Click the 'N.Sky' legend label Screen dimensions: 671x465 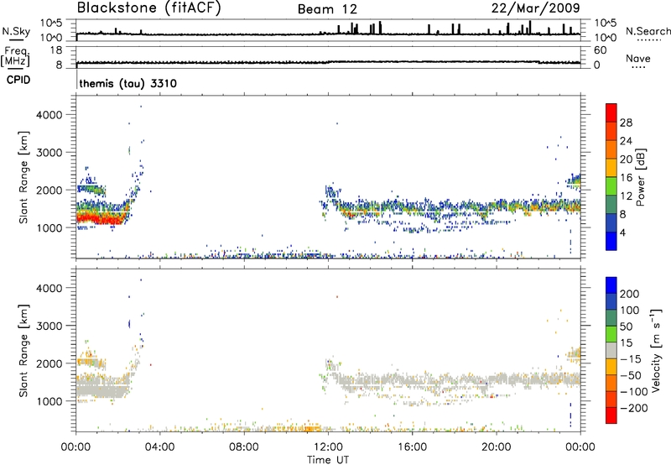point(16,31)
